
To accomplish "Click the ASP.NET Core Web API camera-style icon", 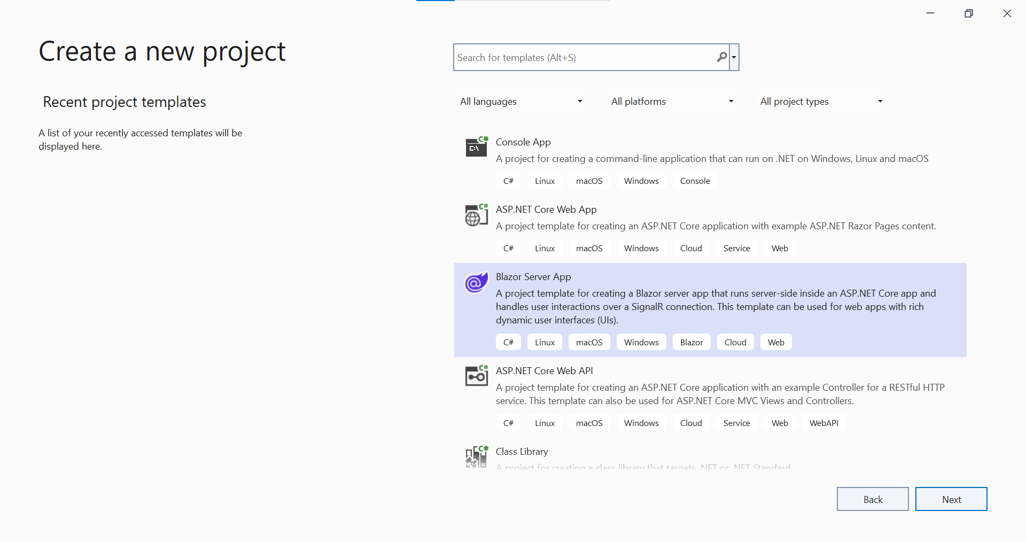I will 476,376.
